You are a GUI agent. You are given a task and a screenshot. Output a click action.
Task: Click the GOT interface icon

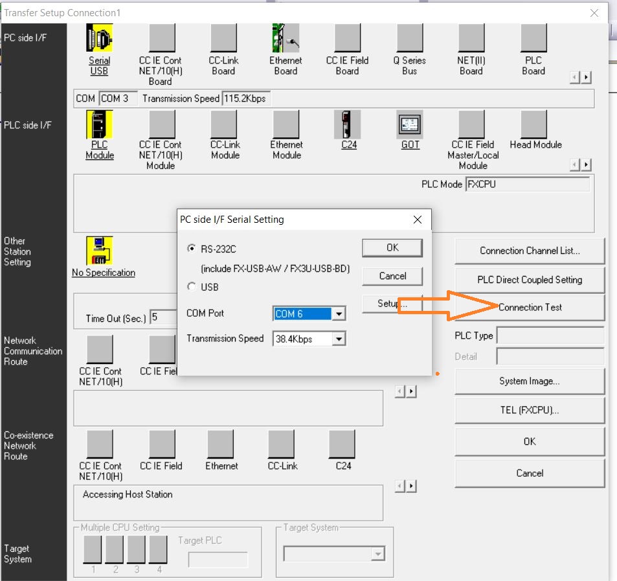pyautogui.click(x=410, y=124)
